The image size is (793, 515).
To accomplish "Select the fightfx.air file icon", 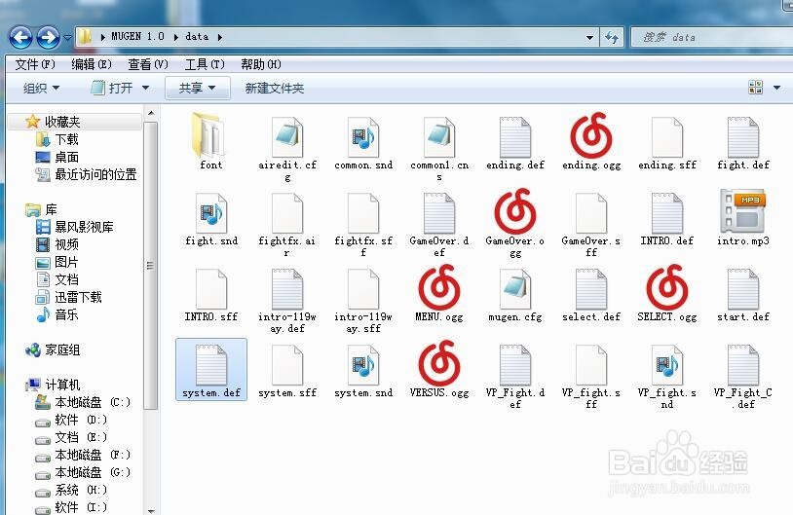I will click(x=287, y=213).
